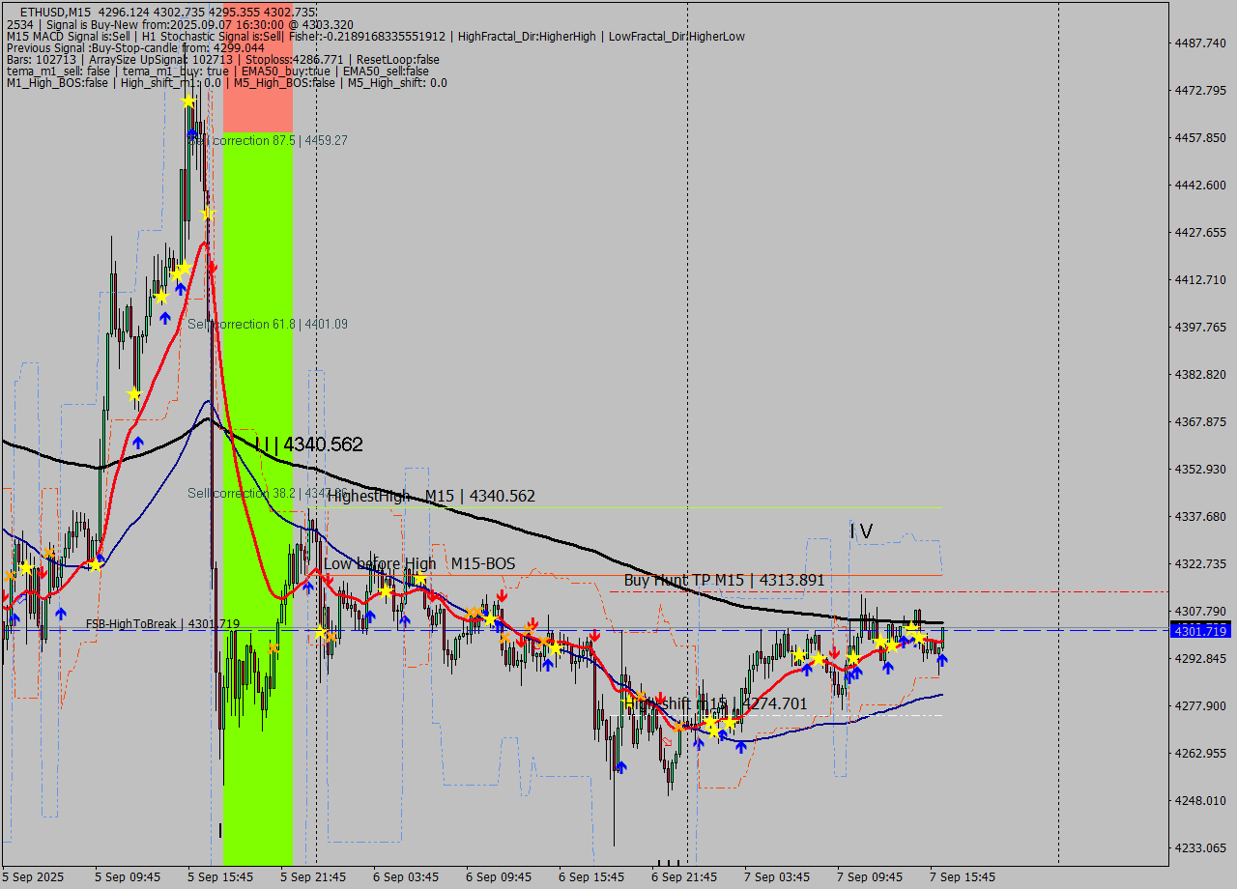
Task: Select the 'Buy Hunt TP M15 | 4313.891' line label
Action: pyautogui.click(x=724, y=580)
